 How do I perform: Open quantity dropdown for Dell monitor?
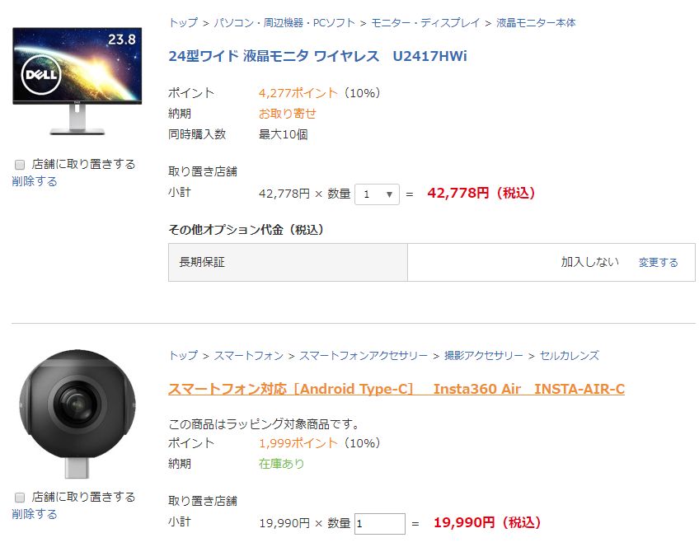pos(377,194)
